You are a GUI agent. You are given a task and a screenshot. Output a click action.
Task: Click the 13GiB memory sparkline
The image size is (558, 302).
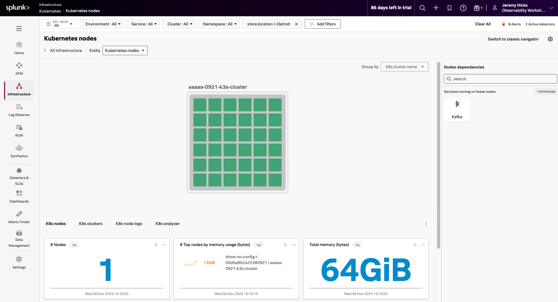[191, 262]
